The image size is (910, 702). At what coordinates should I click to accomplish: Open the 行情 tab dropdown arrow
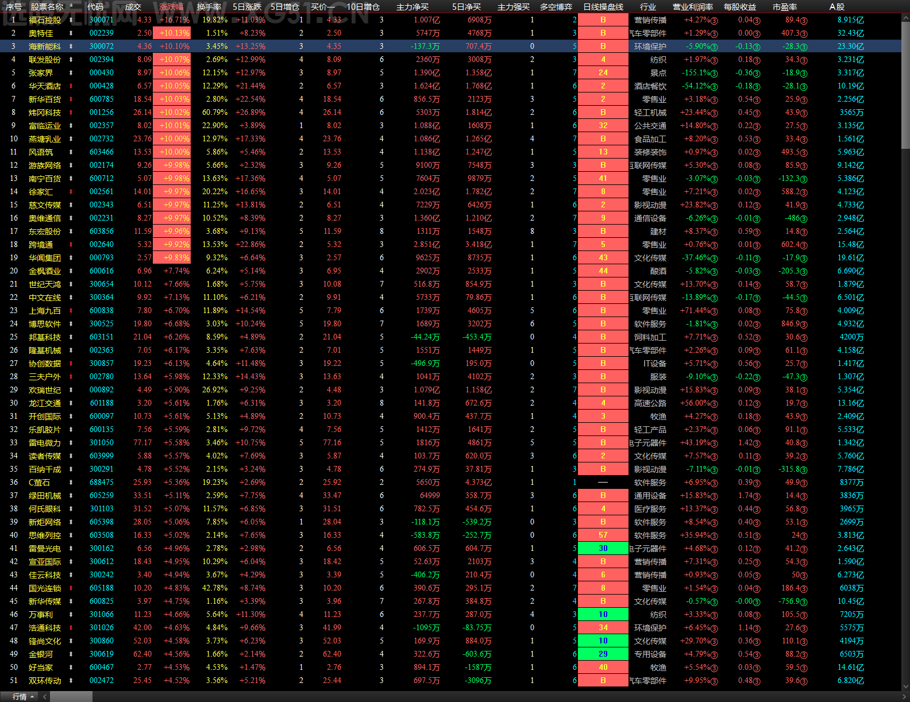click(x=32, y=697)
